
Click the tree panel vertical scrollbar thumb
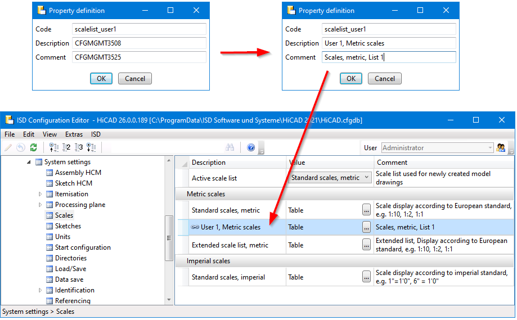click(x=169, y=238)
